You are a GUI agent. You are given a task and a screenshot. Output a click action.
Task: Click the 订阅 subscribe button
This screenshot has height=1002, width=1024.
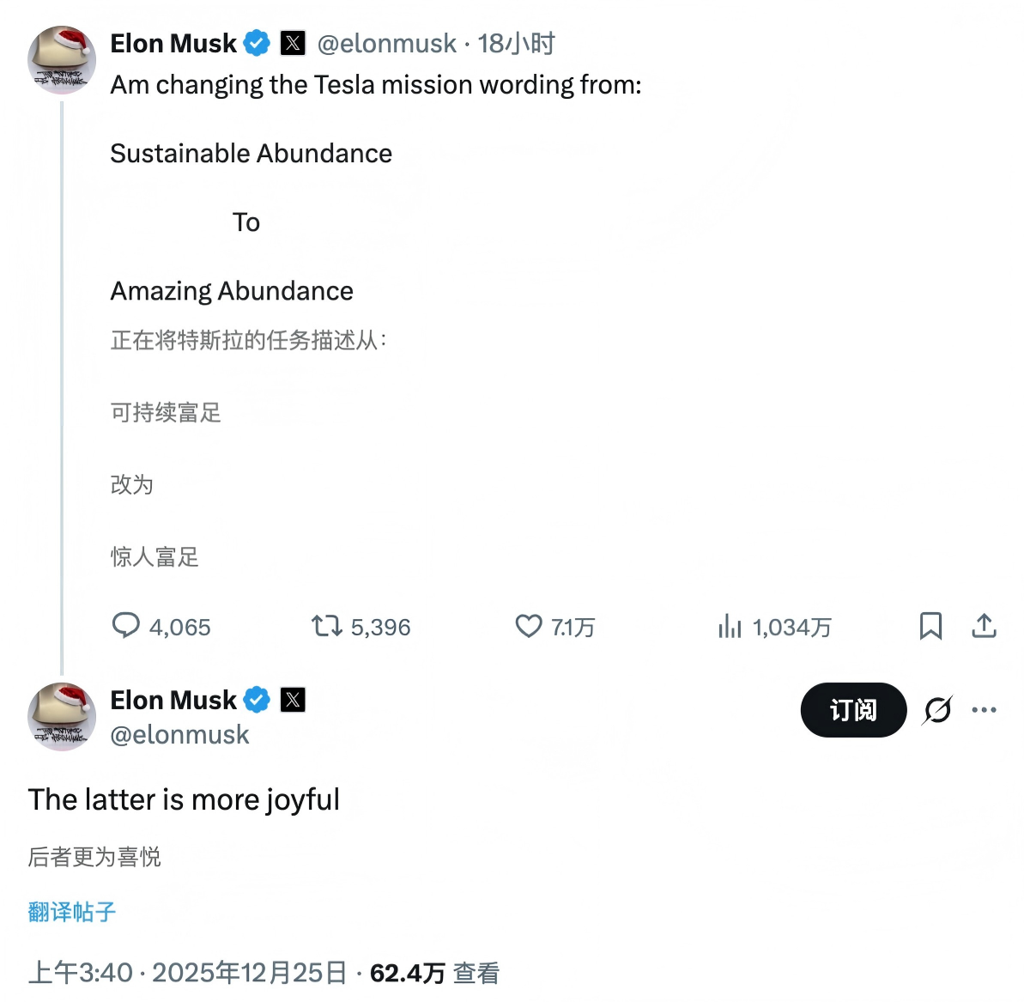click(853, 710)
